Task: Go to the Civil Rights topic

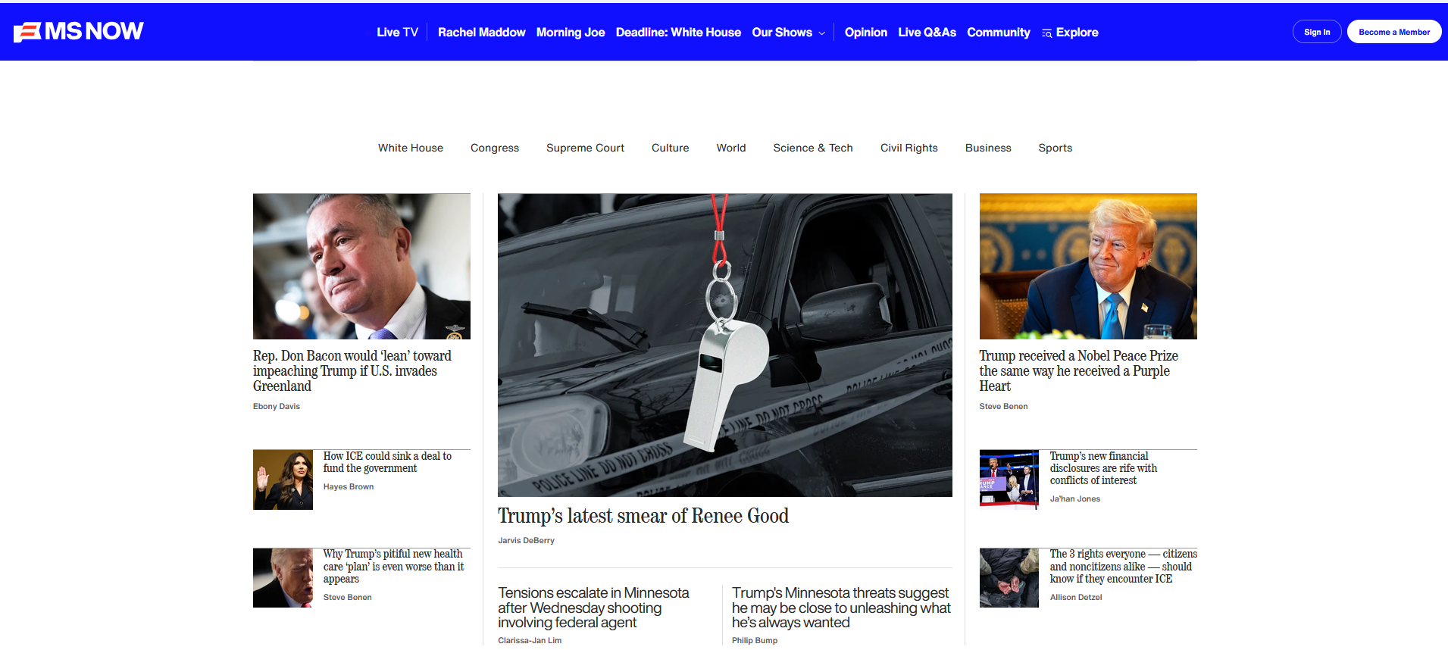Action: [x=909, y=148]
